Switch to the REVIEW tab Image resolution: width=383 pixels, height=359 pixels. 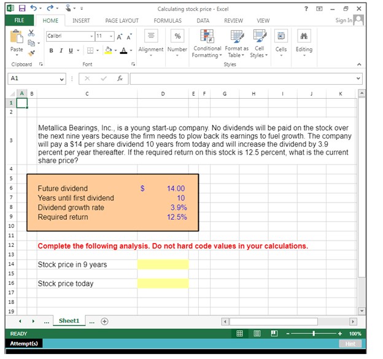coord(233,21)
